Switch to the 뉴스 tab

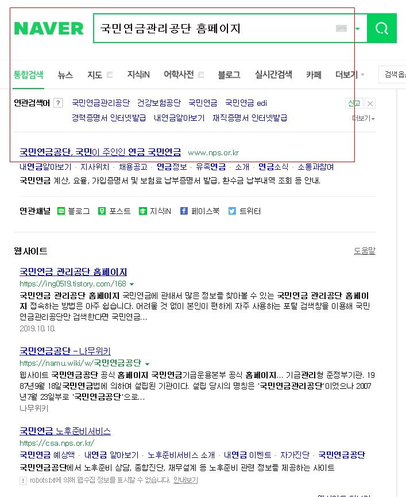coord(65,75)
